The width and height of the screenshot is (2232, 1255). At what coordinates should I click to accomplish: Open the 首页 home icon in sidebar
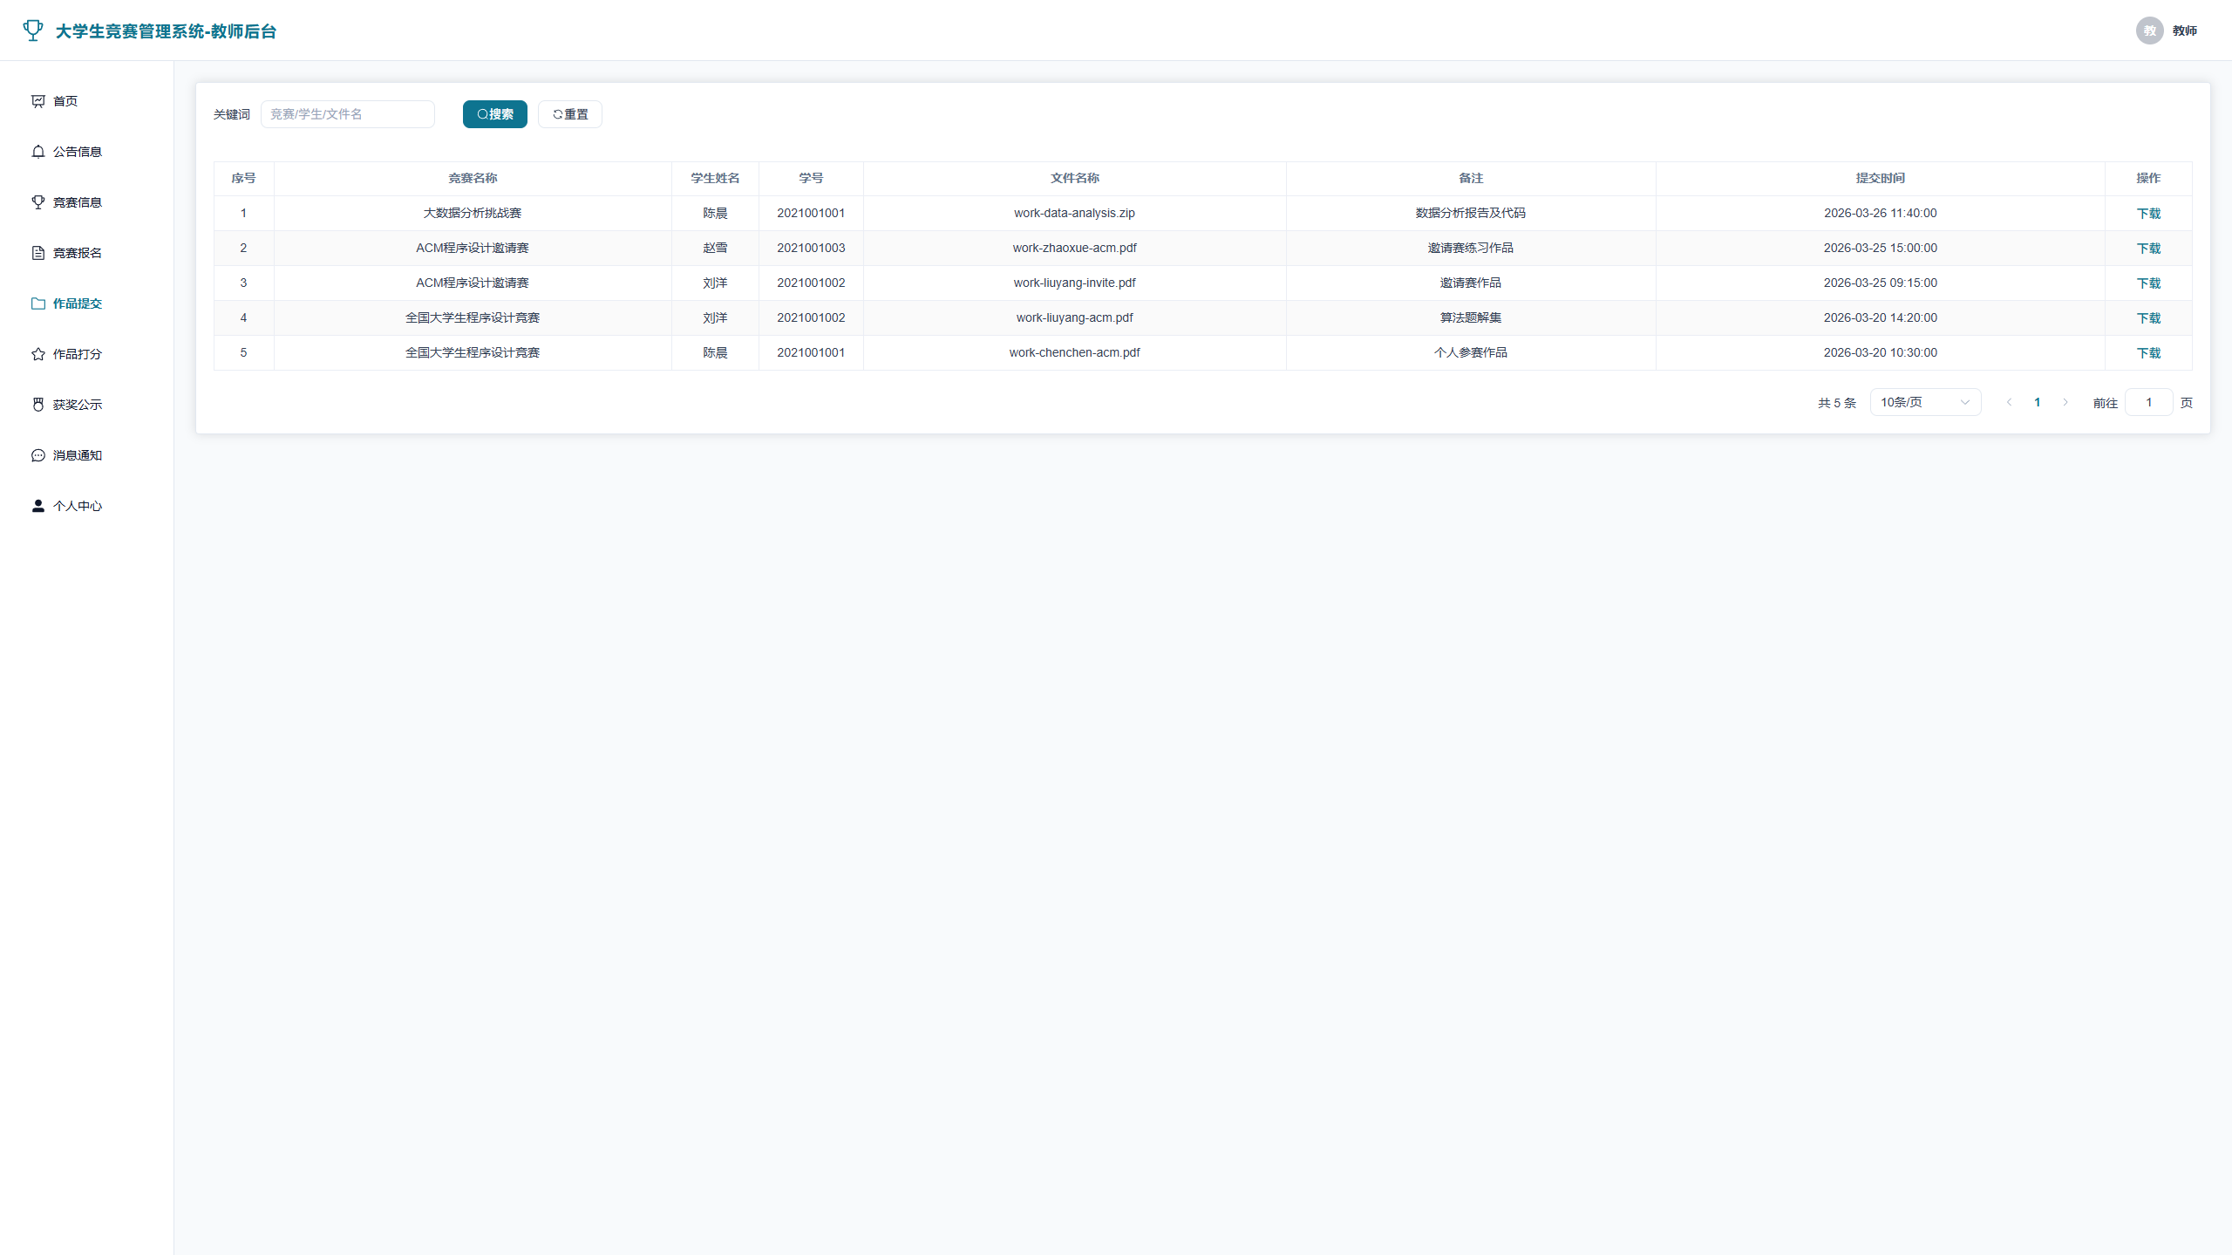[x=38, y=101]
